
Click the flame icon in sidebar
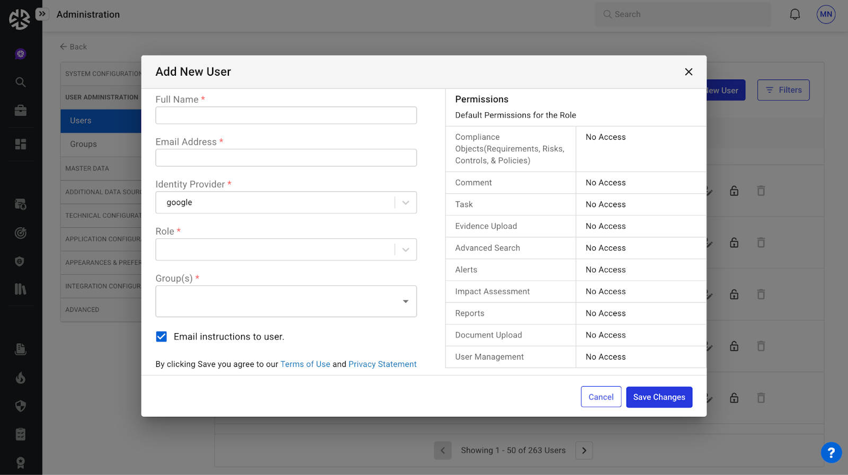point(21,378)
